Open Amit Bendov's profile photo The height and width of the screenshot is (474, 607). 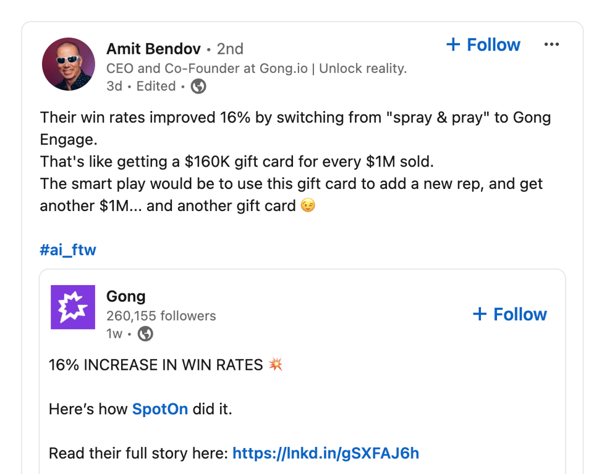(x=68, y=64)
